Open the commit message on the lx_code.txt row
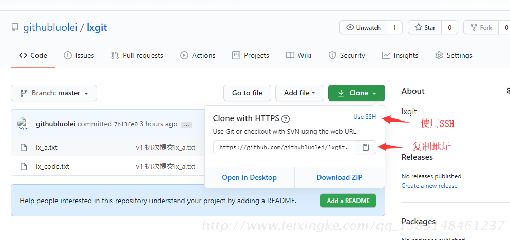Viewport: 510px width, 240px height. tap(165, 167)
